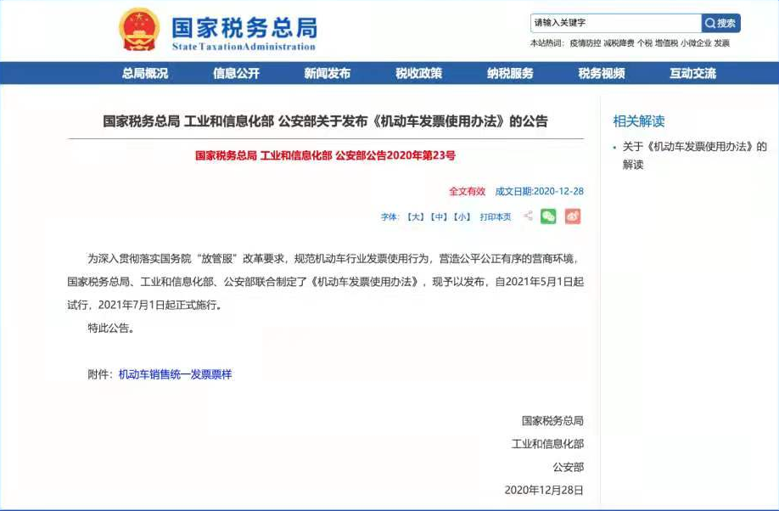Select hot keyword 减税降费
779x511 pixels.
[x=619, y=43]
